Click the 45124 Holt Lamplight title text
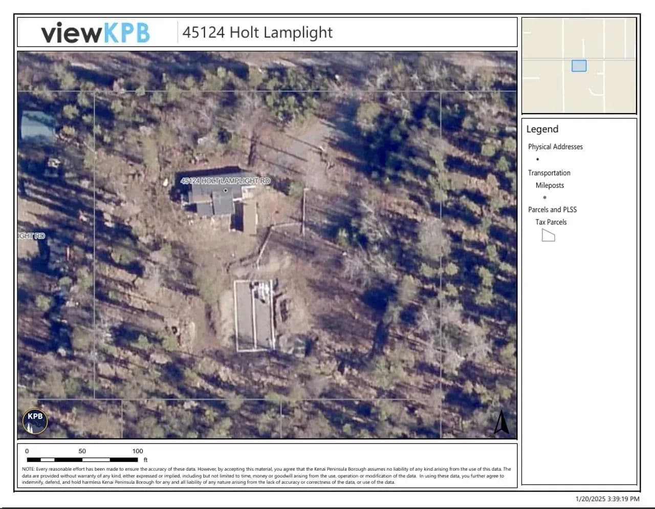 click(x=257, y=32)
